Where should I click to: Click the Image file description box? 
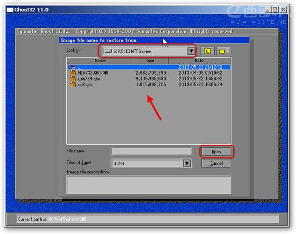click(148, 184)
